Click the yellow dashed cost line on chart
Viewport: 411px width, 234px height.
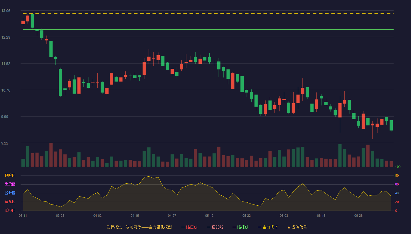208,13
